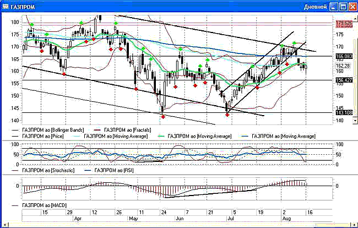Click the date label 21 on time axis
358x228 pixels.
coord(211,213)
